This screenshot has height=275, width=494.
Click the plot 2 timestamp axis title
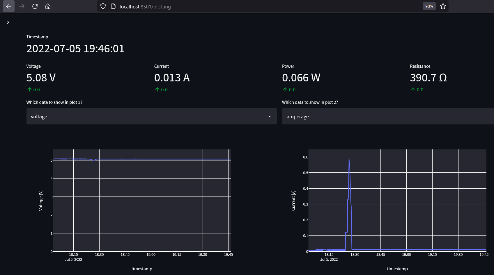(397, 269)
